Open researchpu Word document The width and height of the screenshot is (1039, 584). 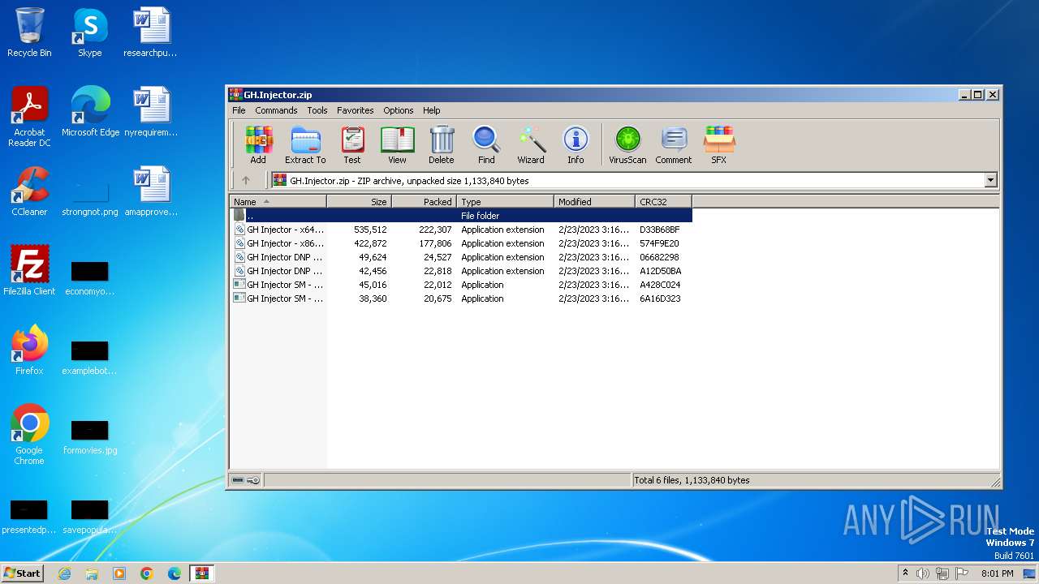point(151,32)
